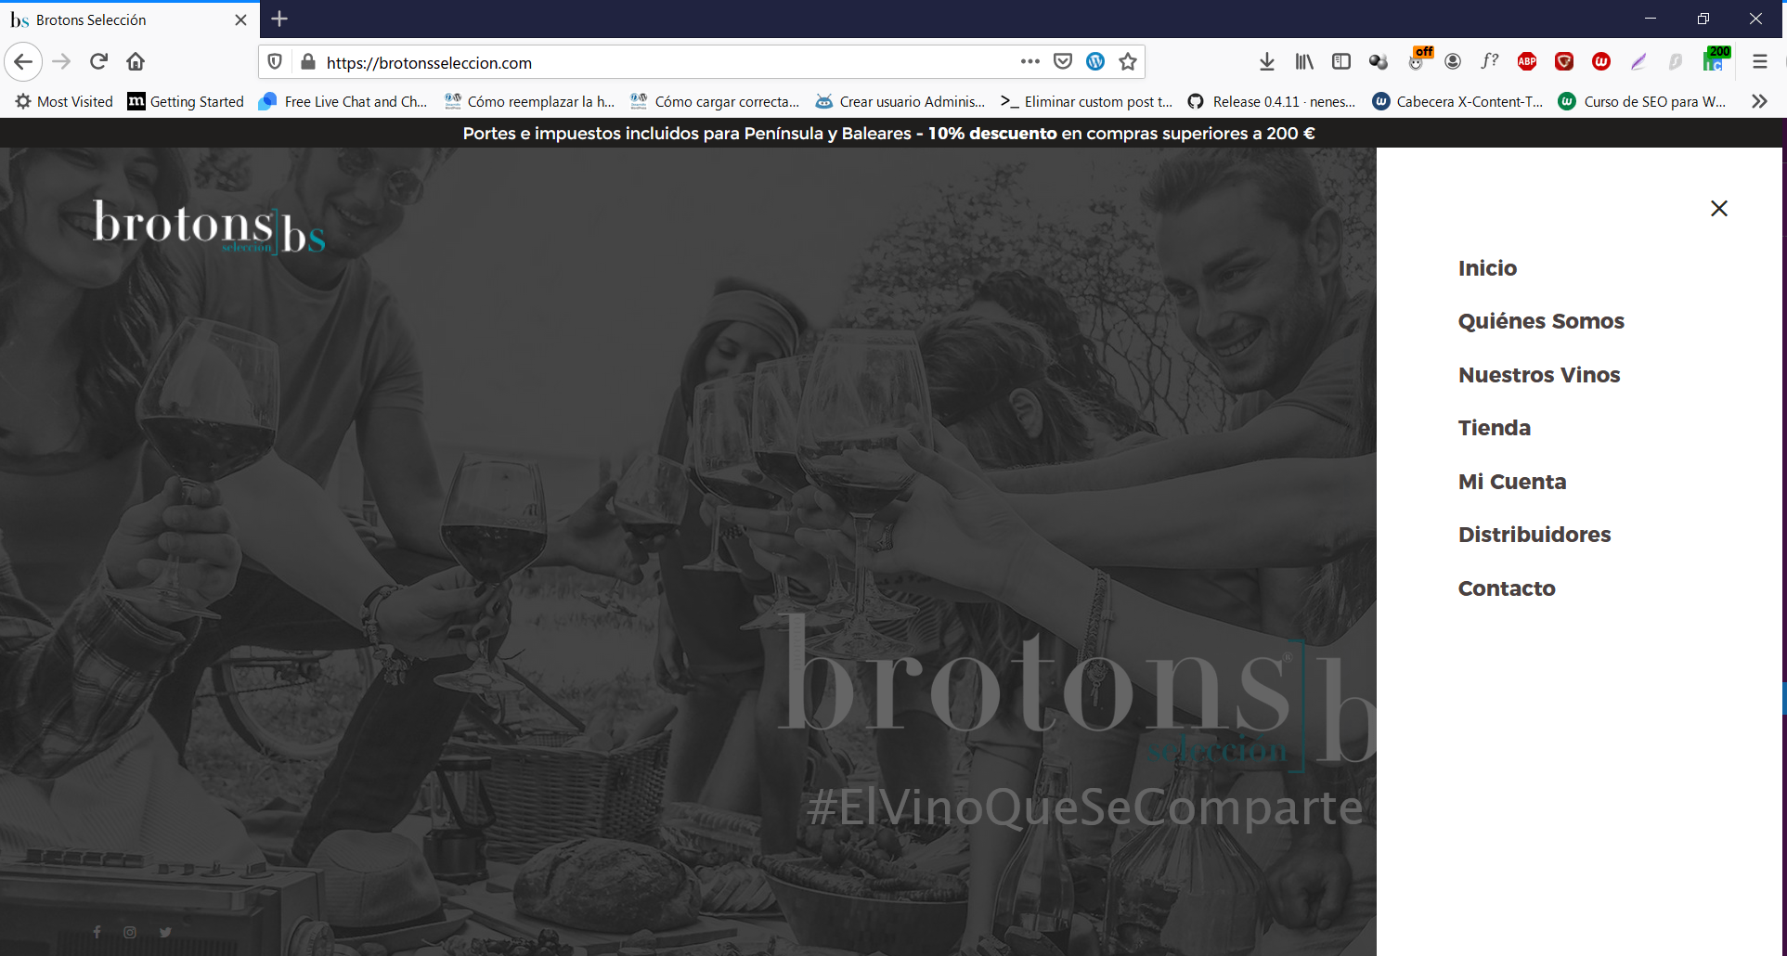Click the brotons bs logo top left

(x=209, y=226)
